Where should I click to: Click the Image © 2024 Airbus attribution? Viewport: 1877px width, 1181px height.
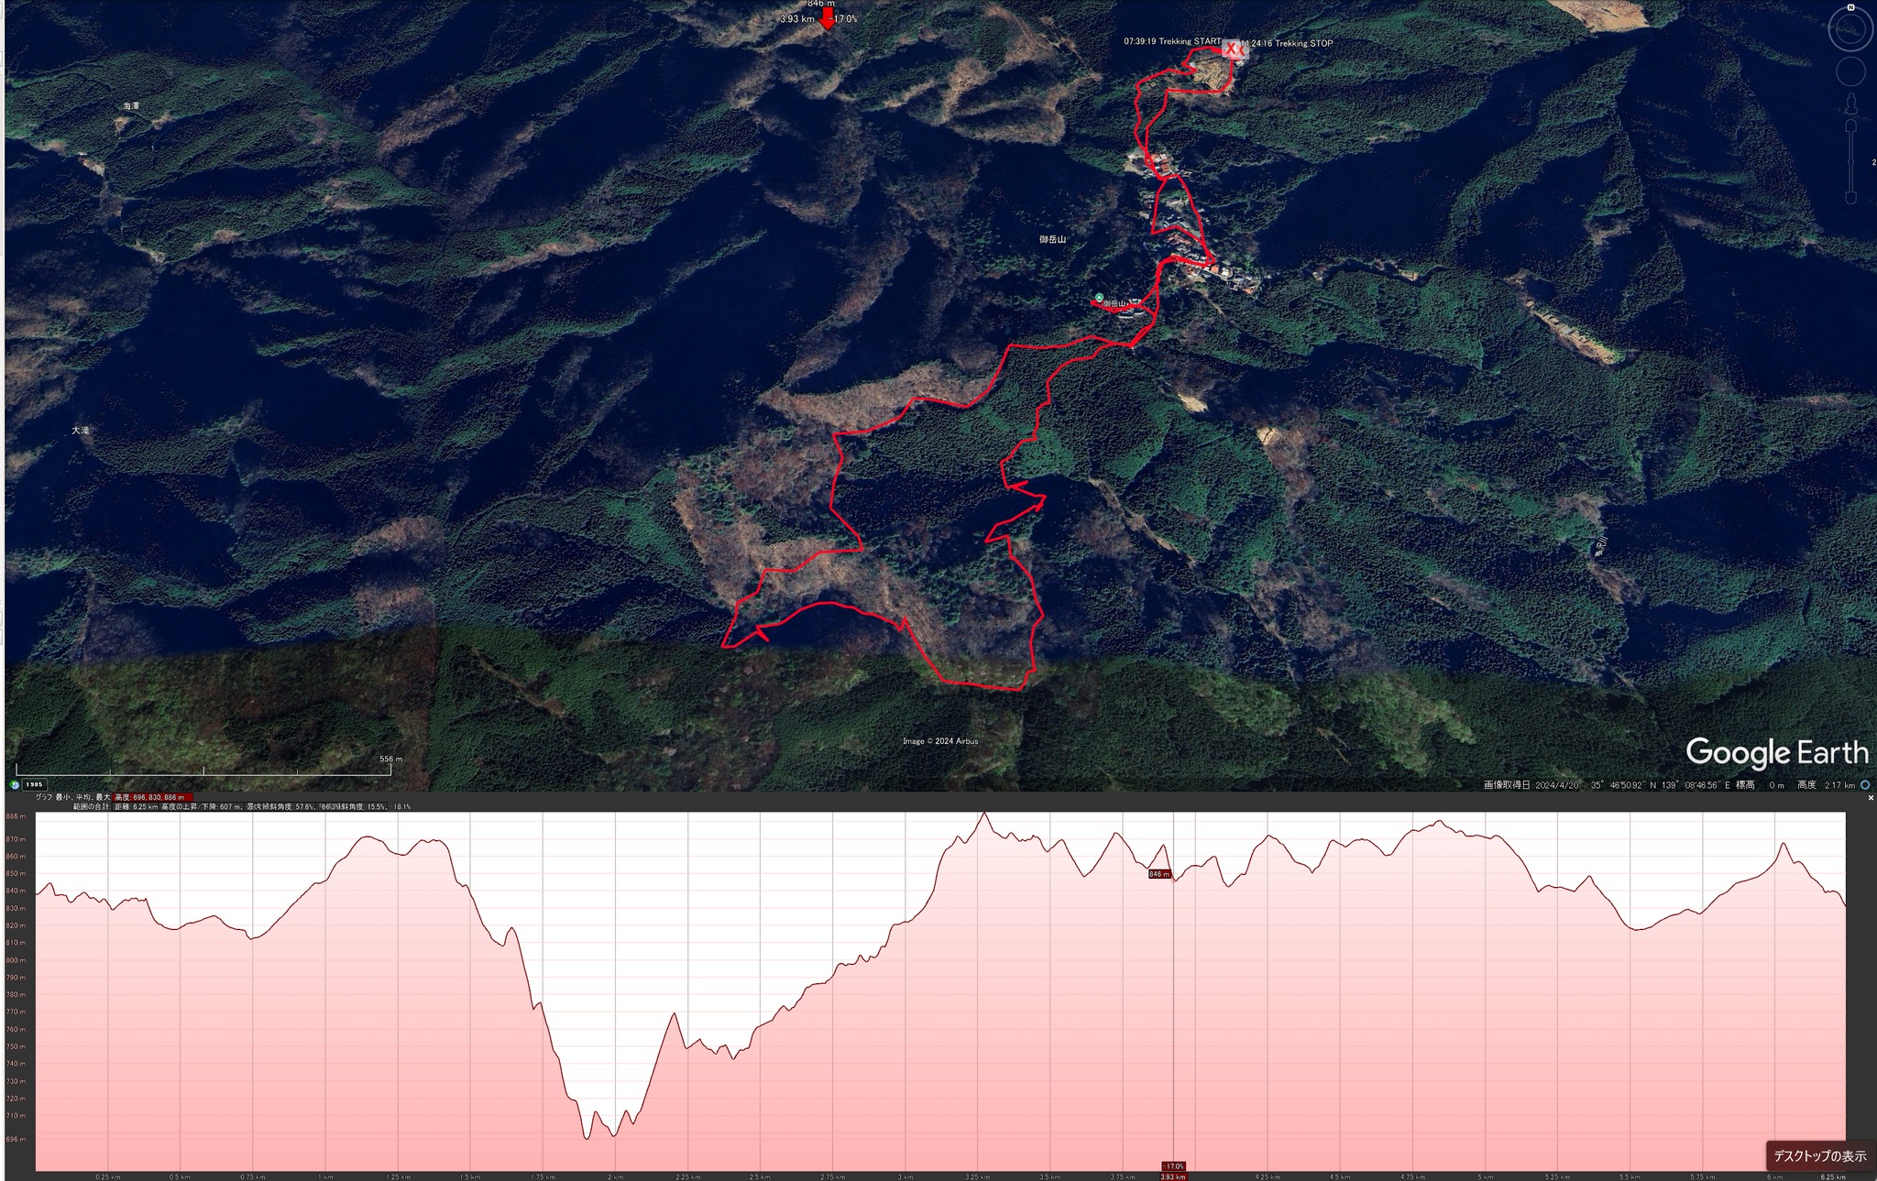coord(940,741)
